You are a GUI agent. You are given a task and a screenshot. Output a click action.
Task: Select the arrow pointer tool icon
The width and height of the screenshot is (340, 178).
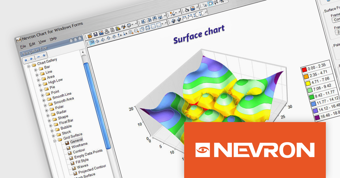(205, 5)
